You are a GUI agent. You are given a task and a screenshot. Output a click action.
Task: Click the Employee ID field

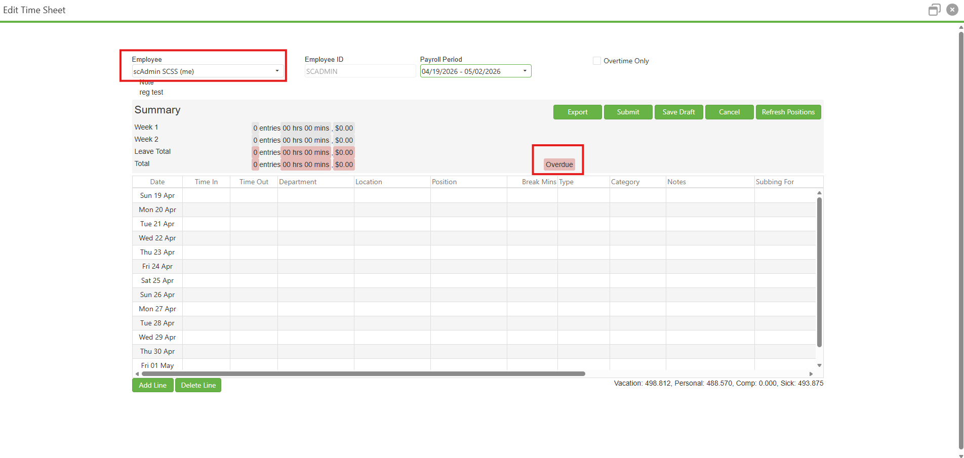pos(360,71)
